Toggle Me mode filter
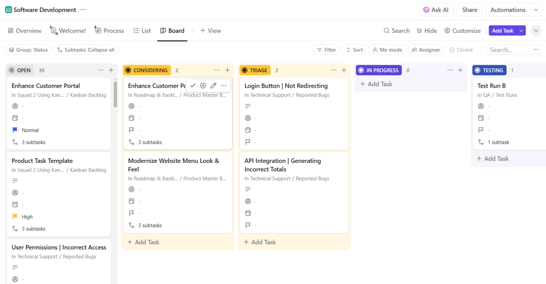Viewport: 546px width, 284px height. (x=387, y=50)
